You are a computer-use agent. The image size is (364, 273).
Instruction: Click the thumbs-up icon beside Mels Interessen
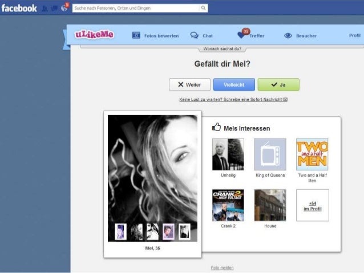[216, 127]
